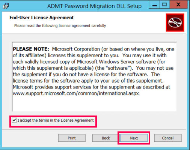Close the ADMT Password Migration DLL Setup window

pyautogui.click(x=178, y=5)
